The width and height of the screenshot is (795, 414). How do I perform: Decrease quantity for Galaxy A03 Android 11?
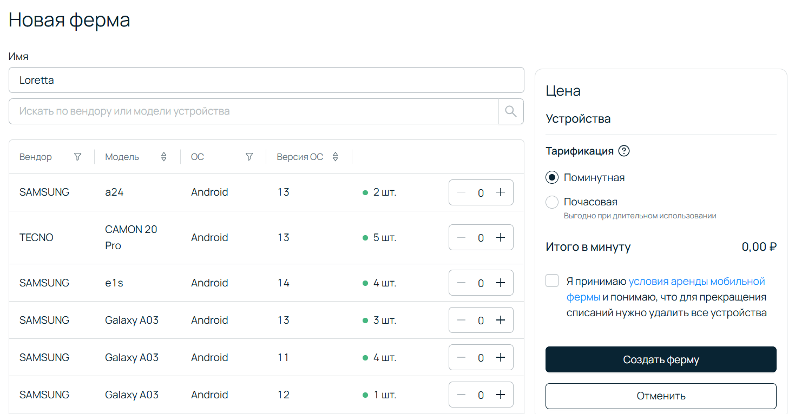tap(461, 358)
